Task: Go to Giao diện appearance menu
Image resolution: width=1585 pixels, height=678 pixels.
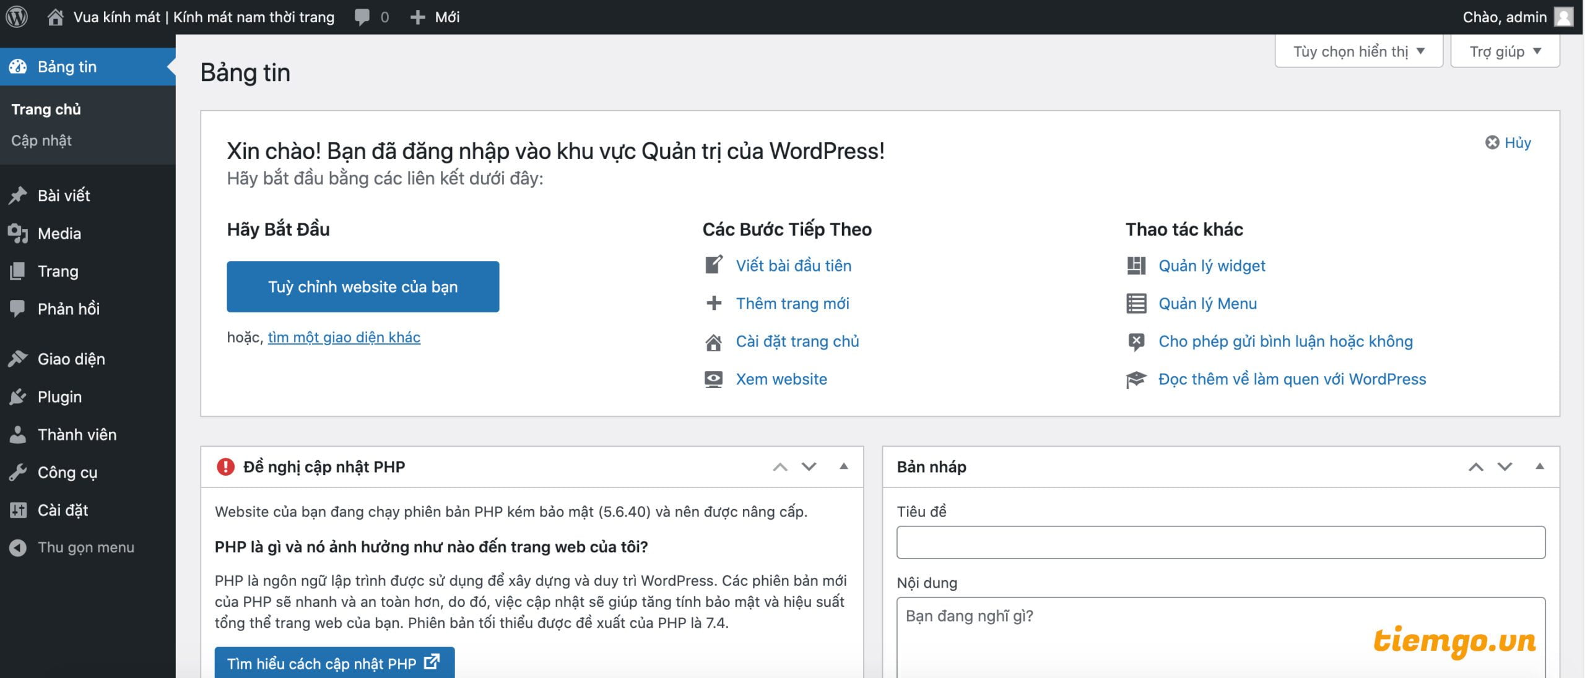Action: click(x=71, y=359)
